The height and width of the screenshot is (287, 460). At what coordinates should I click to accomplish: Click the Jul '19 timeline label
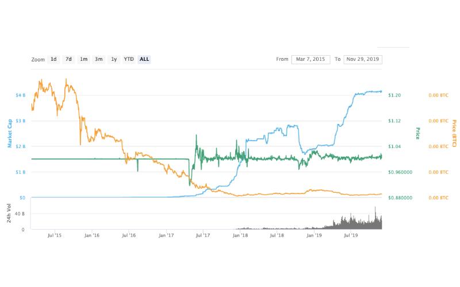350,235
